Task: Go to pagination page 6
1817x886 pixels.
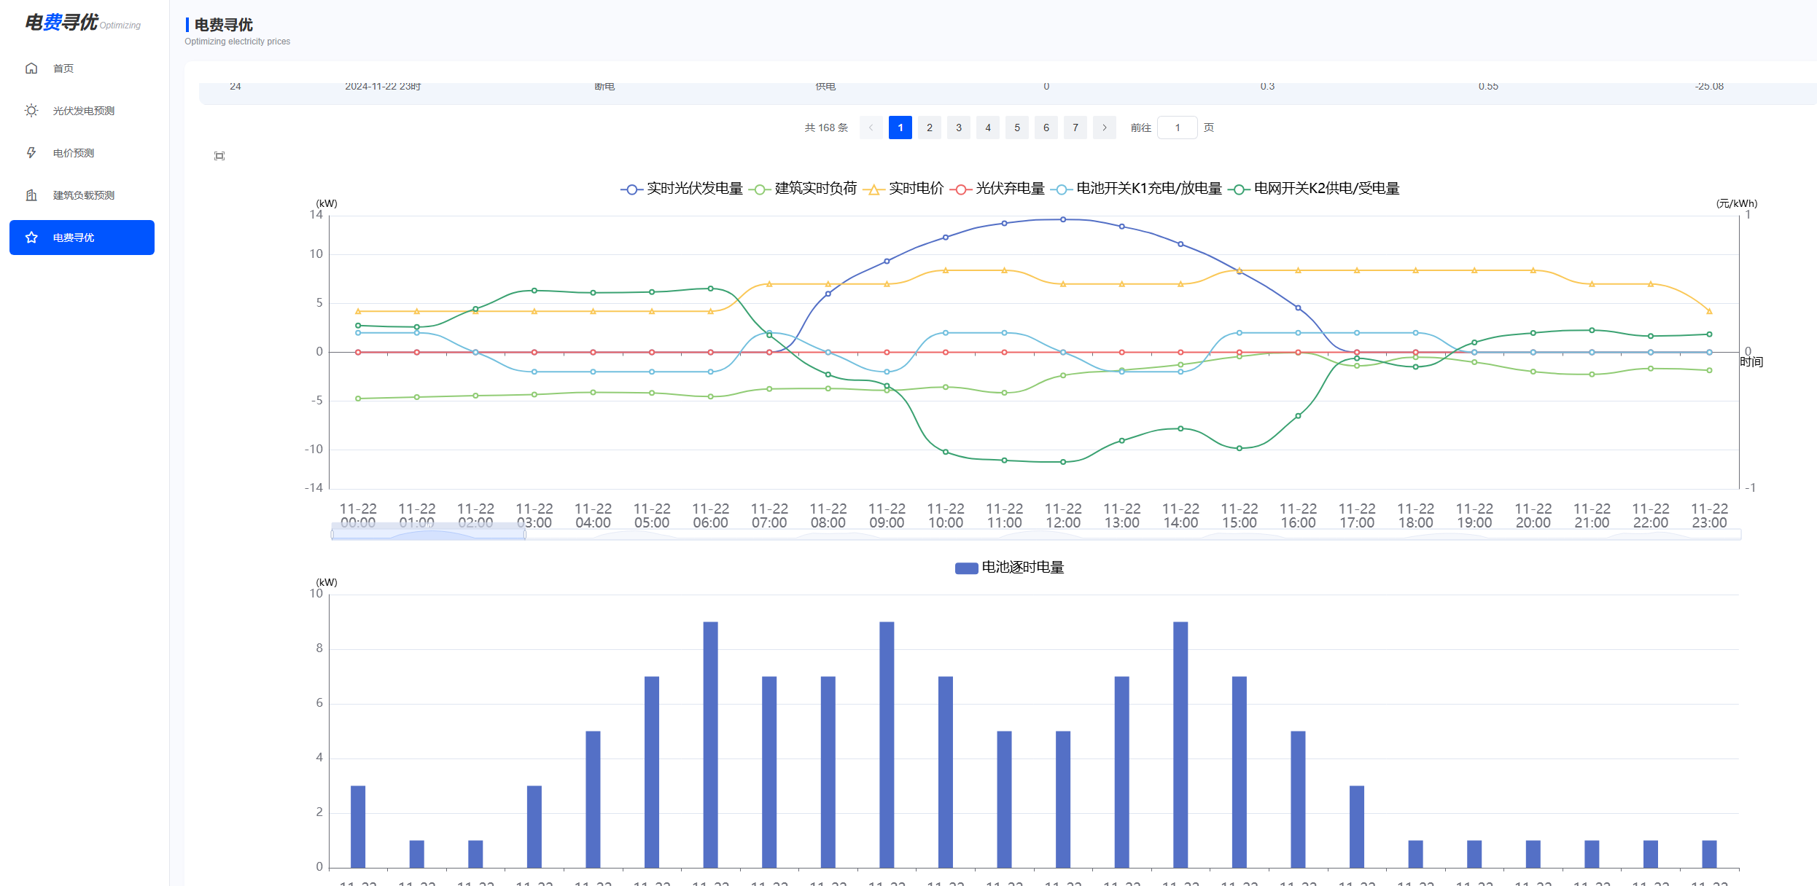Action: click(x=1046, y=128)
